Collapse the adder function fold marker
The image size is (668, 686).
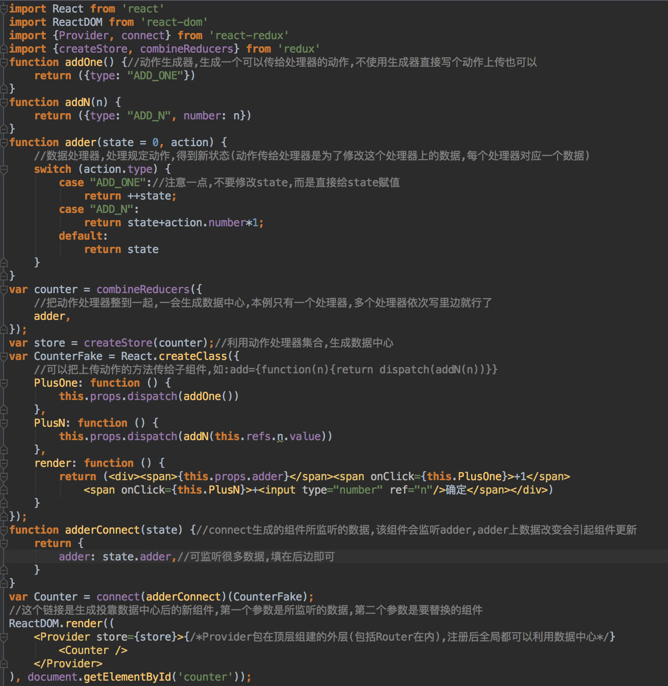pos(4,143)
